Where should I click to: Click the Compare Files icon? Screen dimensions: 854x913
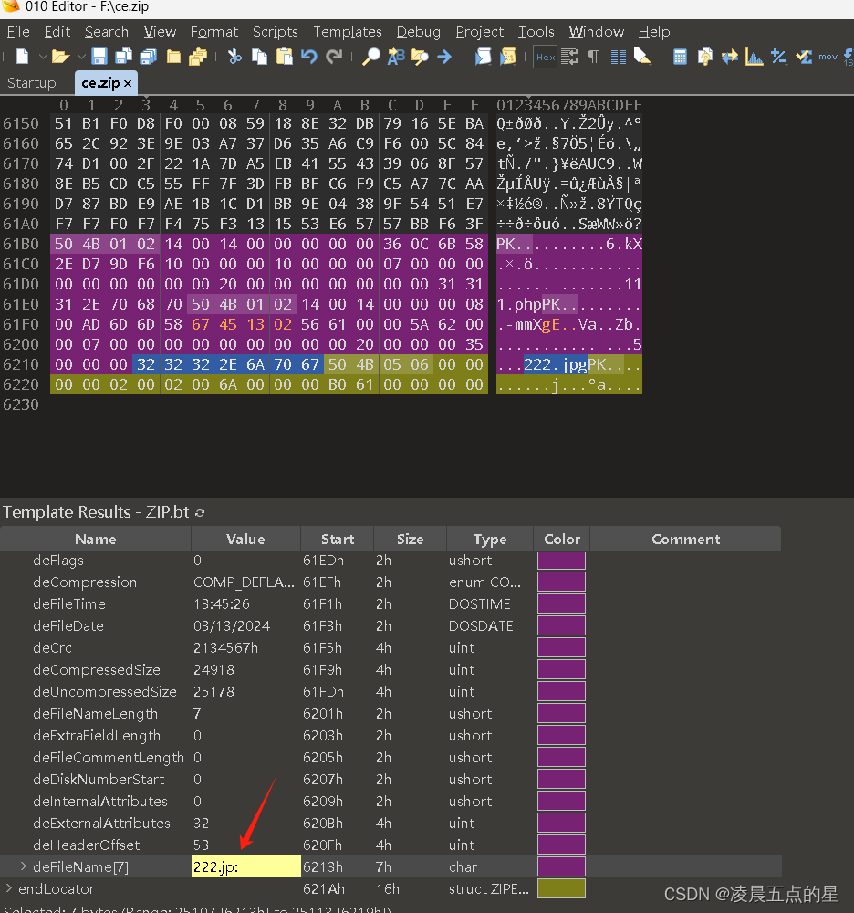pos(729,56)
